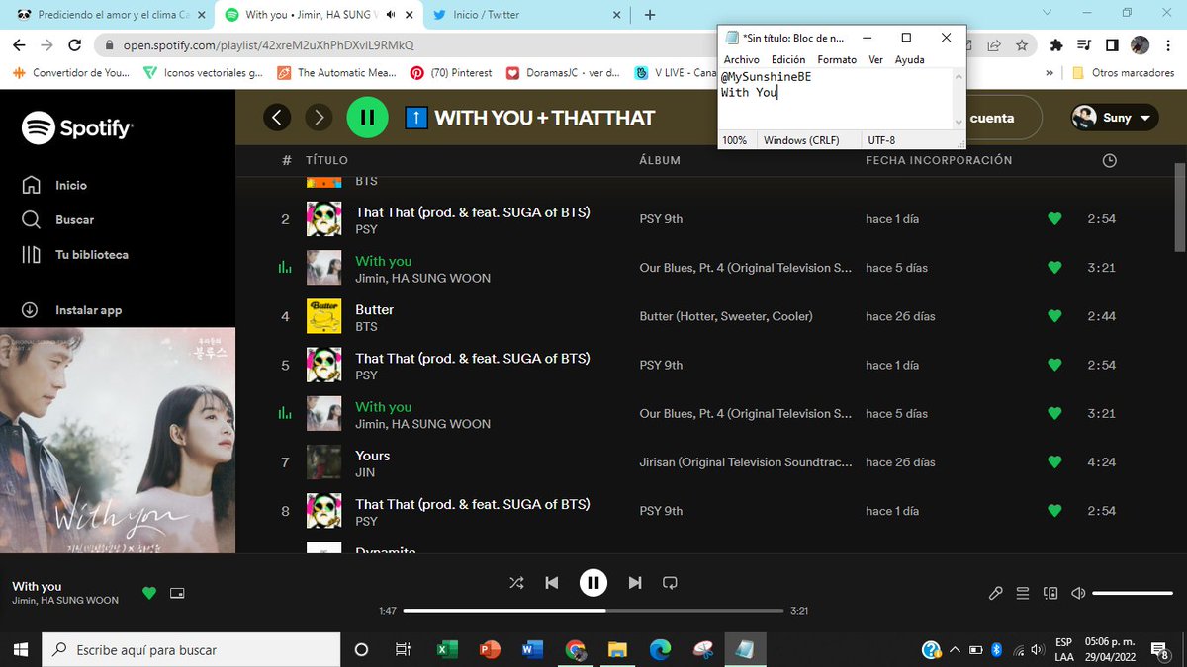Open picture-in-picture mini player icon
This screenshot has width=1187, height=667.
pyautogui.click(x=177, y=593)
